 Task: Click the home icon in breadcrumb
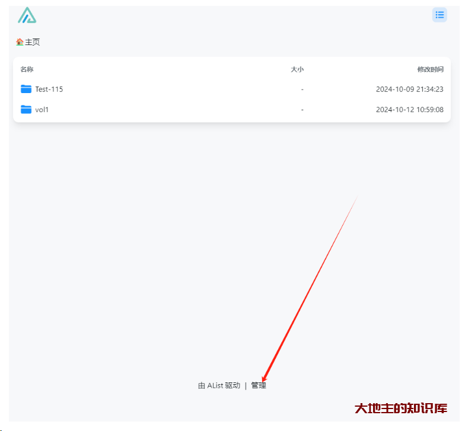coord(20,41)
